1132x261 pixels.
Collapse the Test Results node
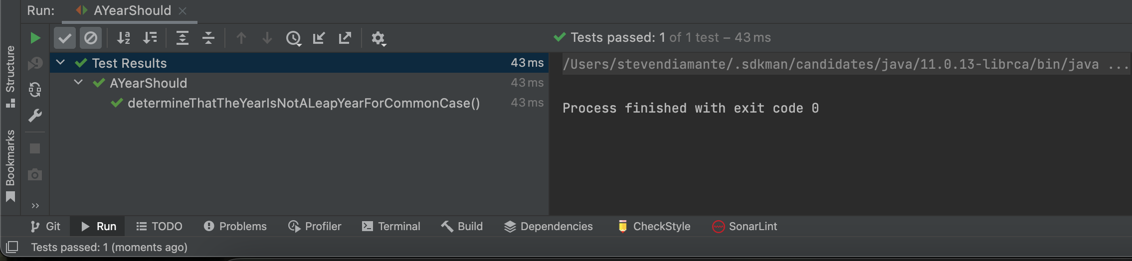[60, 62]
